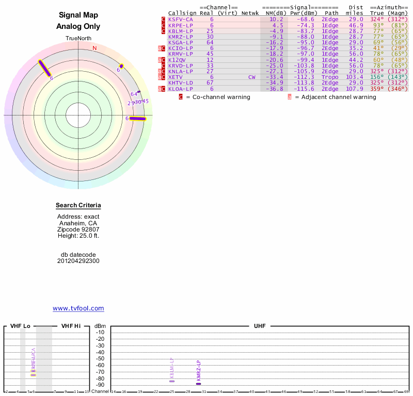Viewport: 413px width, 396px height.
Task: Click co-channel warning icon beside KSFV-CA
Action: (164, 19)
